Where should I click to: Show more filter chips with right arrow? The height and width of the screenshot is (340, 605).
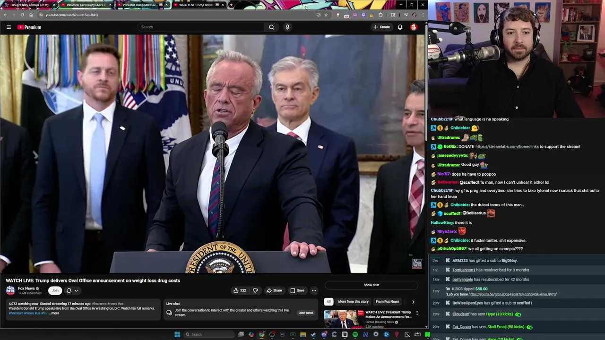click(x=413, y=302)
